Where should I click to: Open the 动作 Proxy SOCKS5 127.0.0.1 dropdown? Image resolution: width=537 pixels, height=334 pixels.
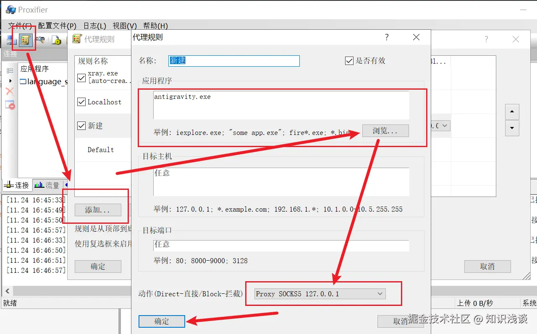[x=320, y=294]
